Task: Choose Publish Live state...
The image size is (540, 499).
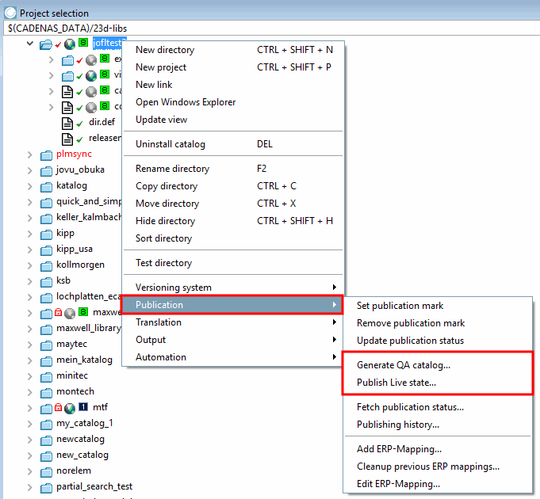Action: click(x=438, y=383)
